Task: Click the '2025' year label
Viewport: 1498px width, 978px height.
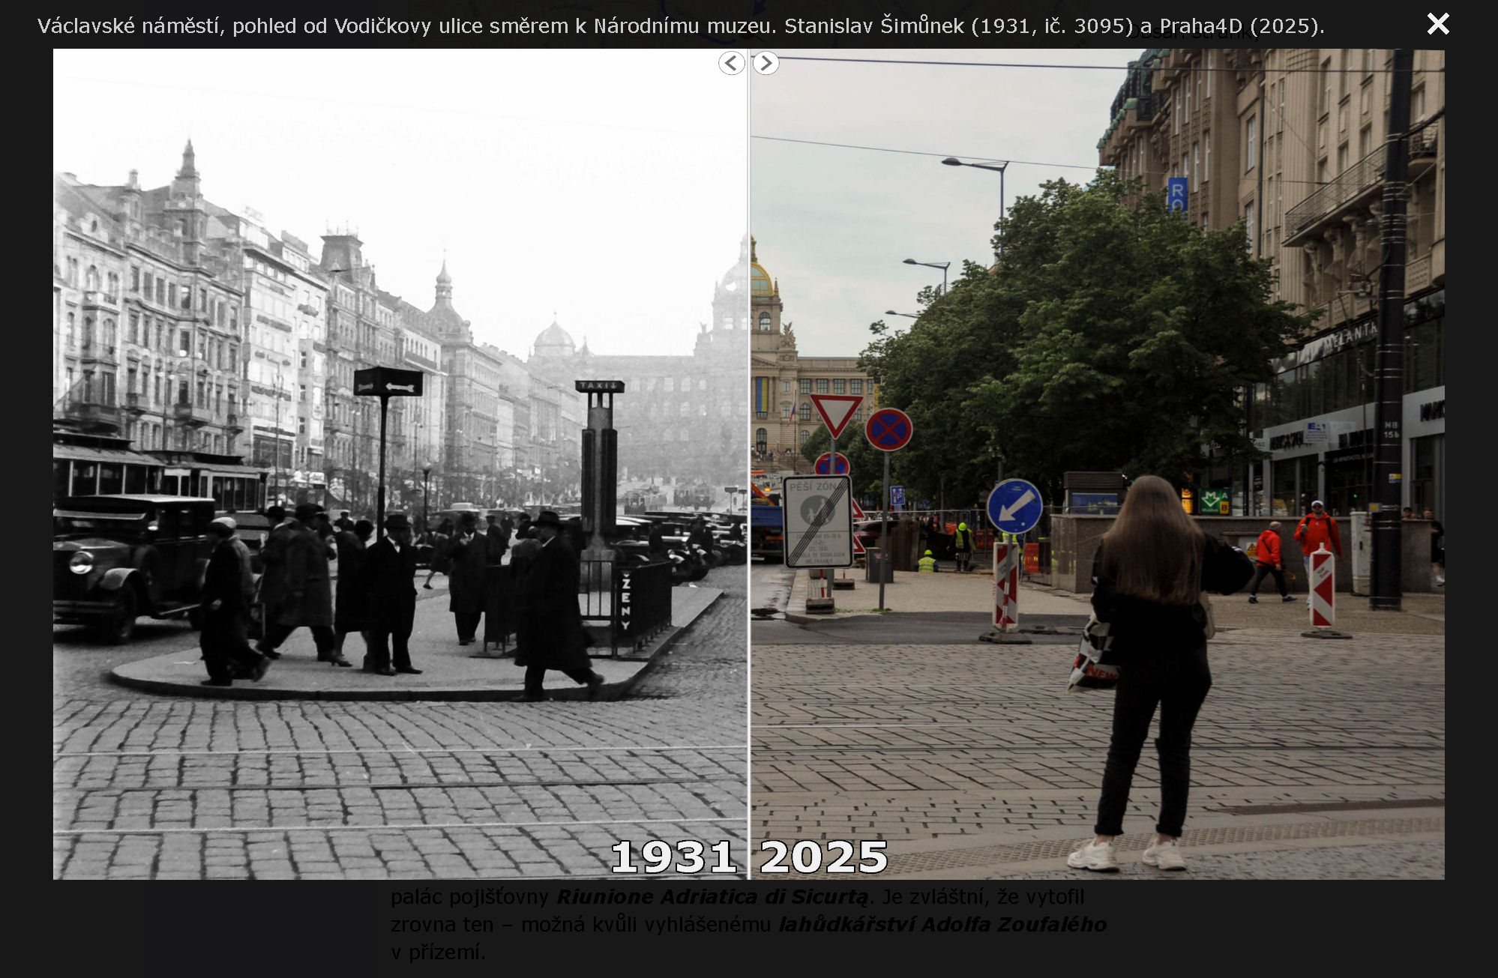Action: click(824, 857)
